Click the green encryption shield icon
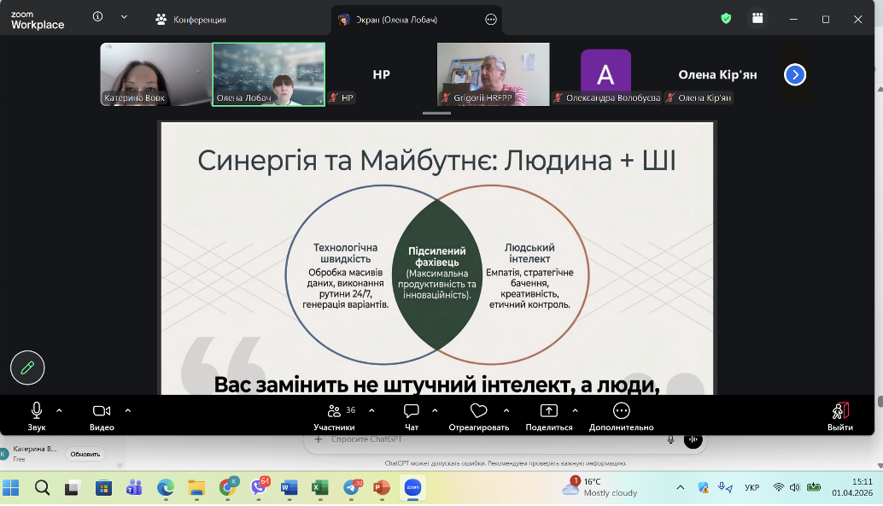Image resolution: width=883 pixels, height=506 pixels. (x=726, y=18)
